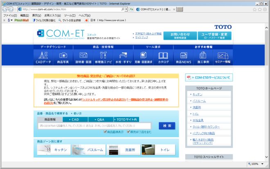The width and height of the screenshot is (270, 169).
Task: Open the ヘルプ(H) menu
Action: click(85, 16)
